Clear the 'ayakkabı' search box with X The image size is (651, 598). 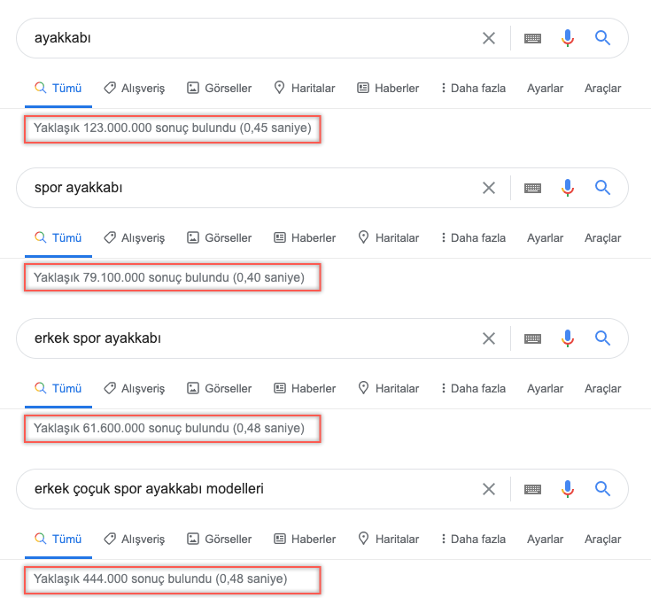point(489,38)
